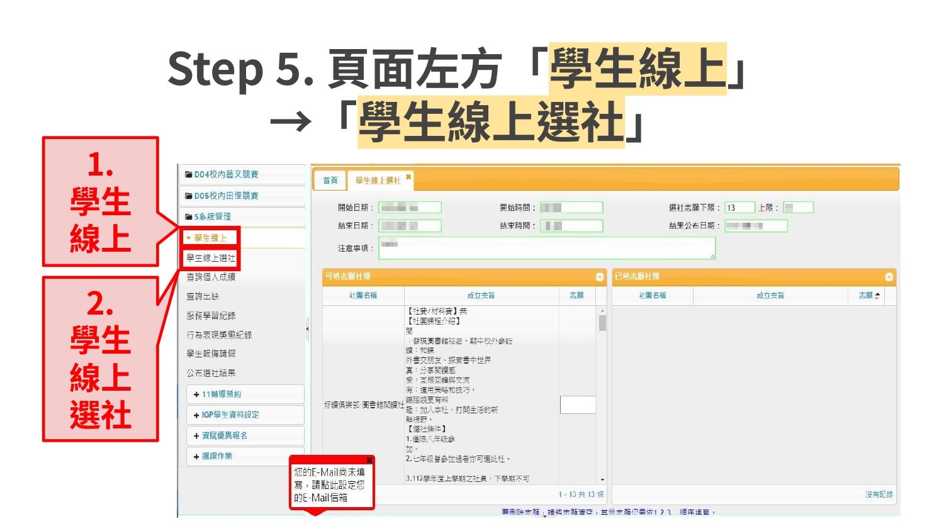Collapse the 可填志願社團 panel using its round icon
944x531 pixels.
(600, 277)
